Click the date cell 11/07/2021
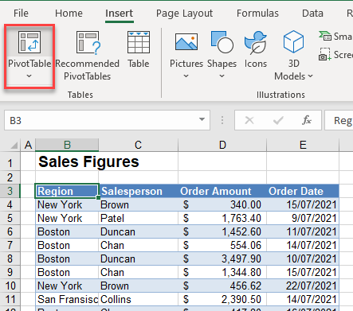This screenshot has width=353, height=311. [303, 231]
